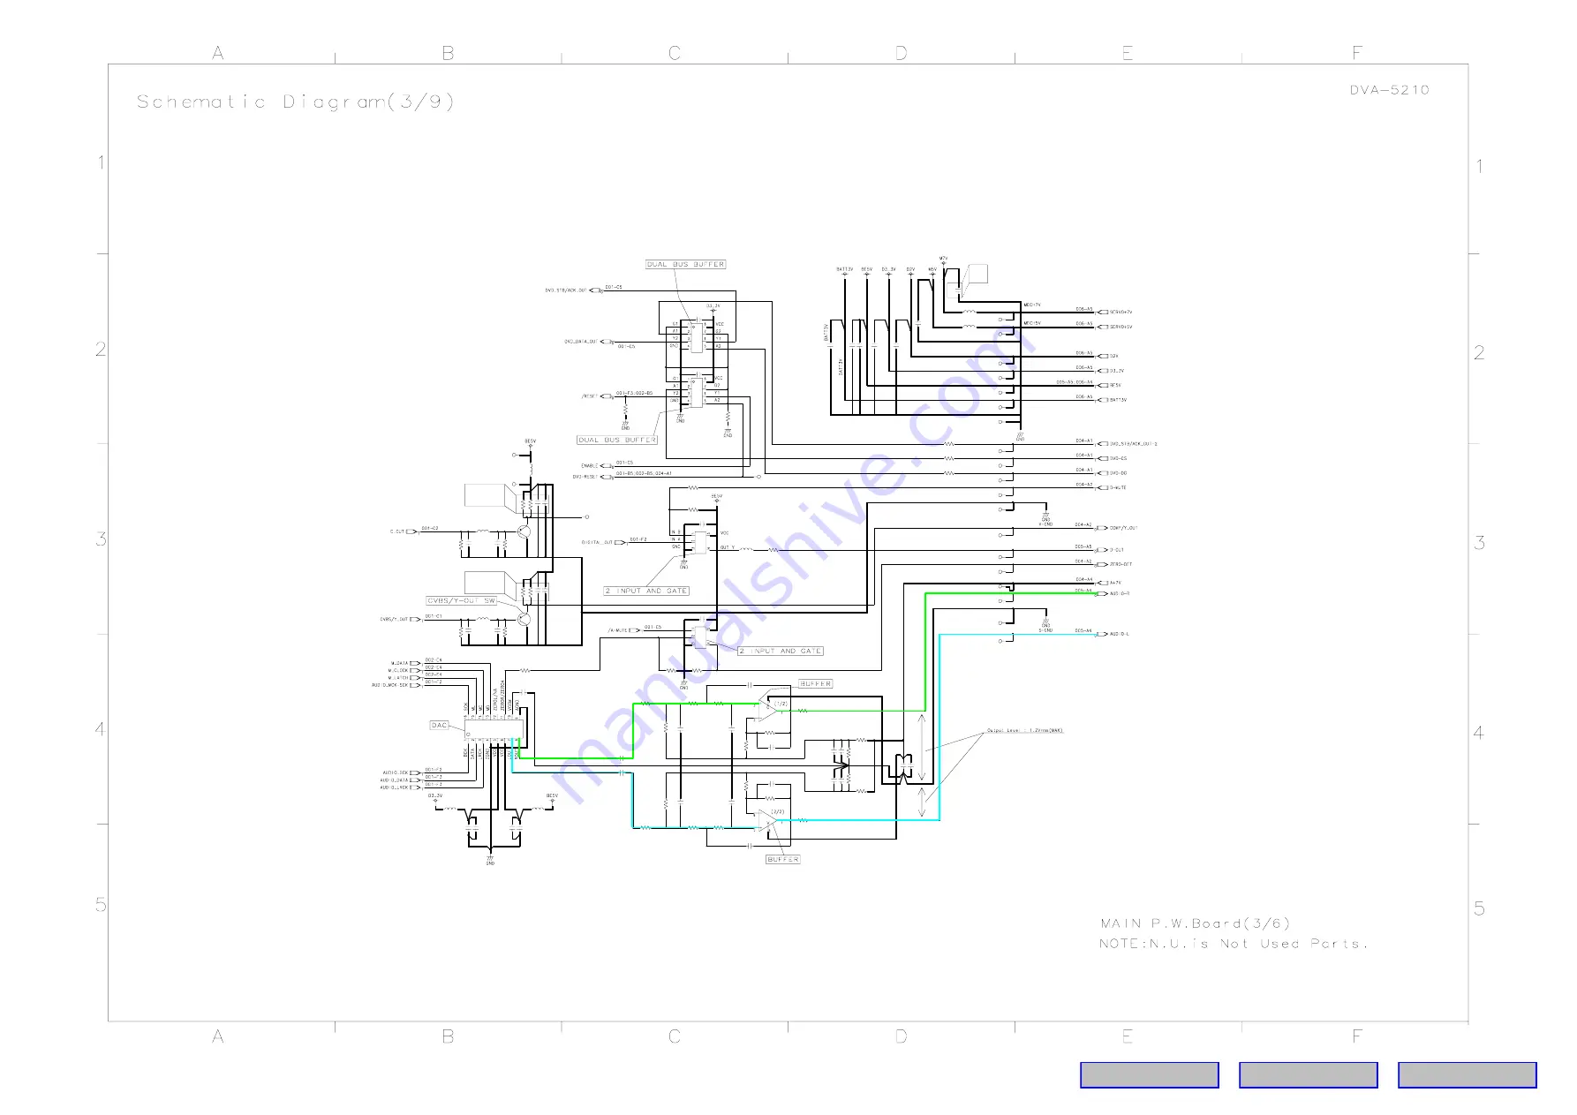
Task: Click the "D-MUTE" output label
Action: (x=1118, y=487)
